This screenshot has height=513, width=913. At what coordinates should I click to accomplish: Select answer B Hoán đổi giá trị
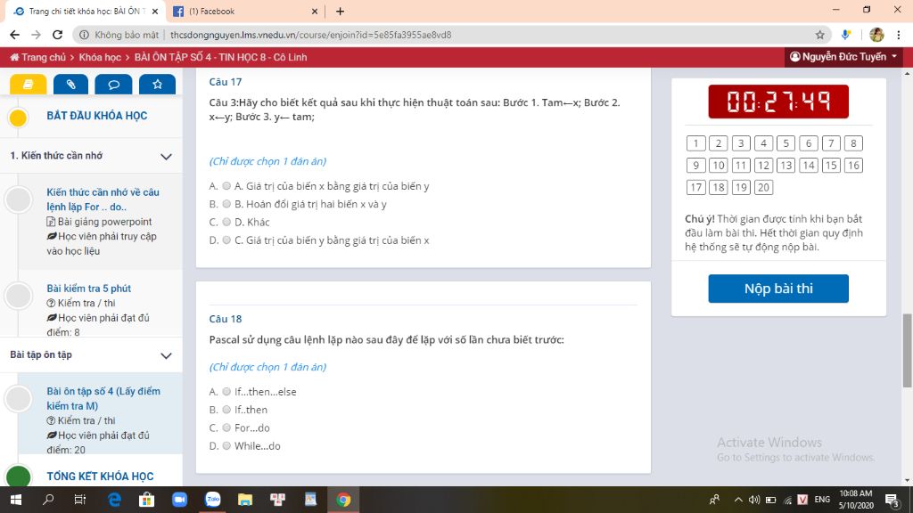(226, 204)
